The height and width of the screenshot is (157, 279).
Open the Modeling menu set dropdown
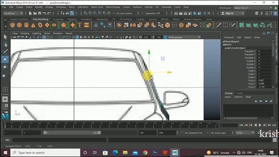[x=13, y=13]
